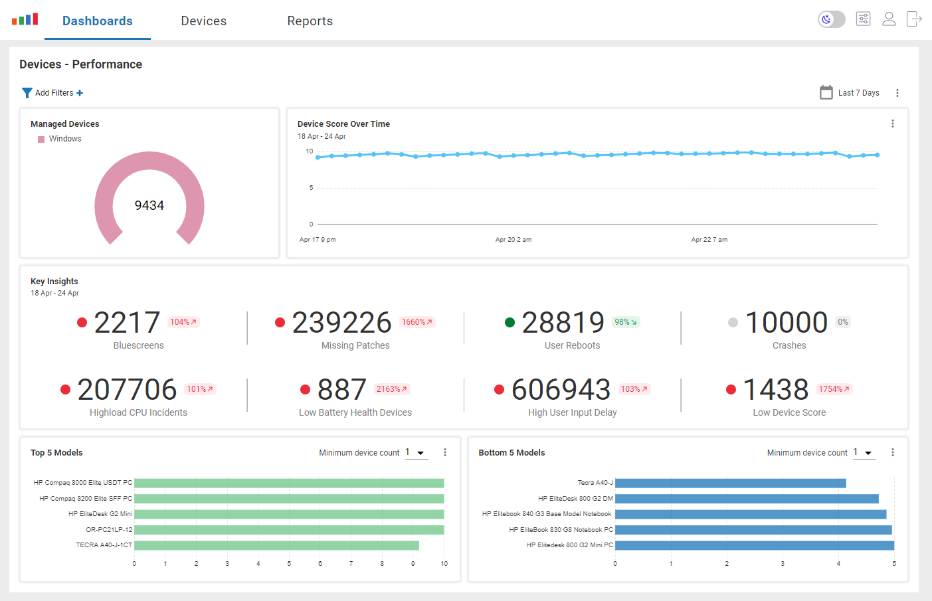932x601 pixels.
Task: Switch to the Devices tab
Action: pyautogui.click(x=203, y=21)
